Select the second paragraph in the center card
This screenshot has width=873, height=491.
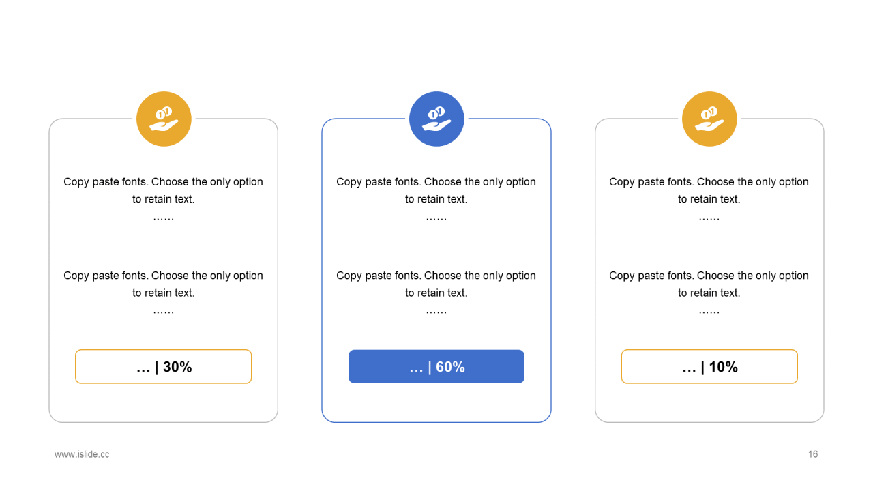436,284
